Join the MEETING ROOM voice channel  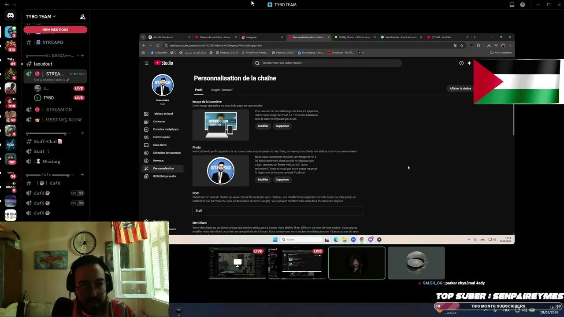[55, 120]
